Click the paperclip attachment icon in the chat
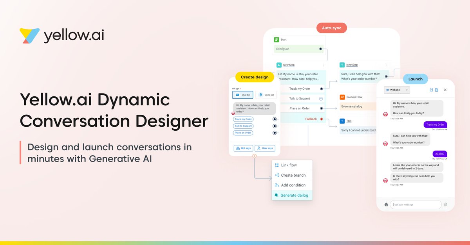The image size is (470, 245). tap(445, 204)
